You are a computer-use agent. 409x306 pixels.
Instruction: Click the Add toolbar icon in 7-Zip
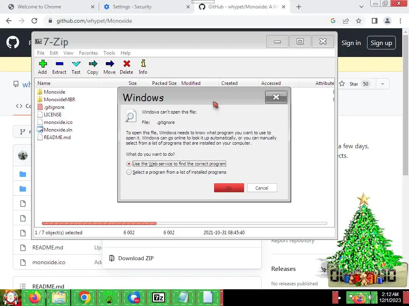coord(42,67)
